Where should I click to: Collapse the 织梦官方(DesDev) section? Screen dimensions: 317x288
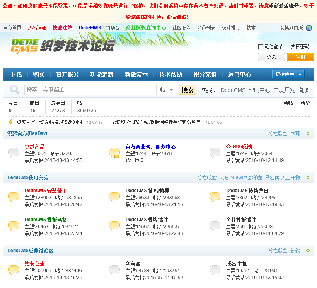(x=308, y=134)
